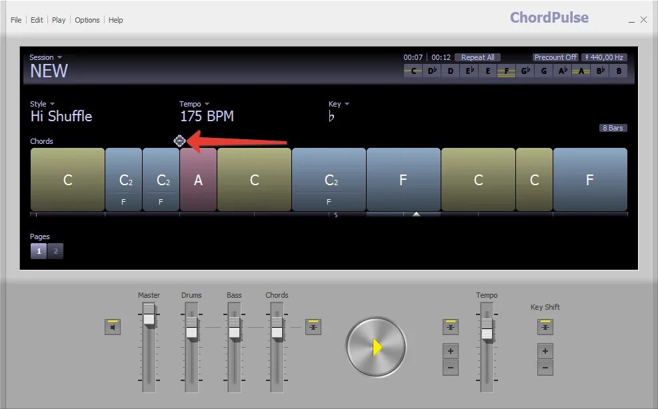Select the D♭ note key
The height and width of the screenshot is (409, 658).
click(x=432, y=71)
